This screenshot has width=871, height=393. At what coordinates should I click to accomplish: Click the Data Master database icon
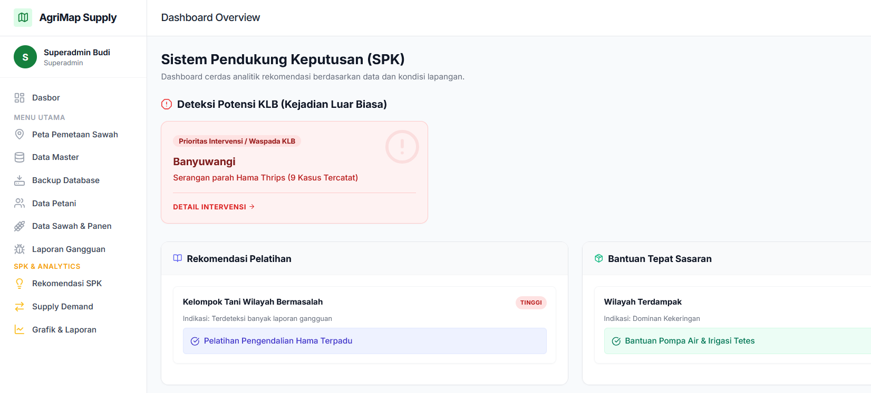pyautogui.click(x=20, y=157)
